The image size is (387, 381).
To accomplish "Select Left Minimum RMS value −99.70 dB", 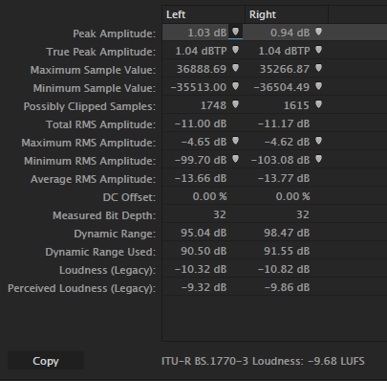I will coord(201,160).
